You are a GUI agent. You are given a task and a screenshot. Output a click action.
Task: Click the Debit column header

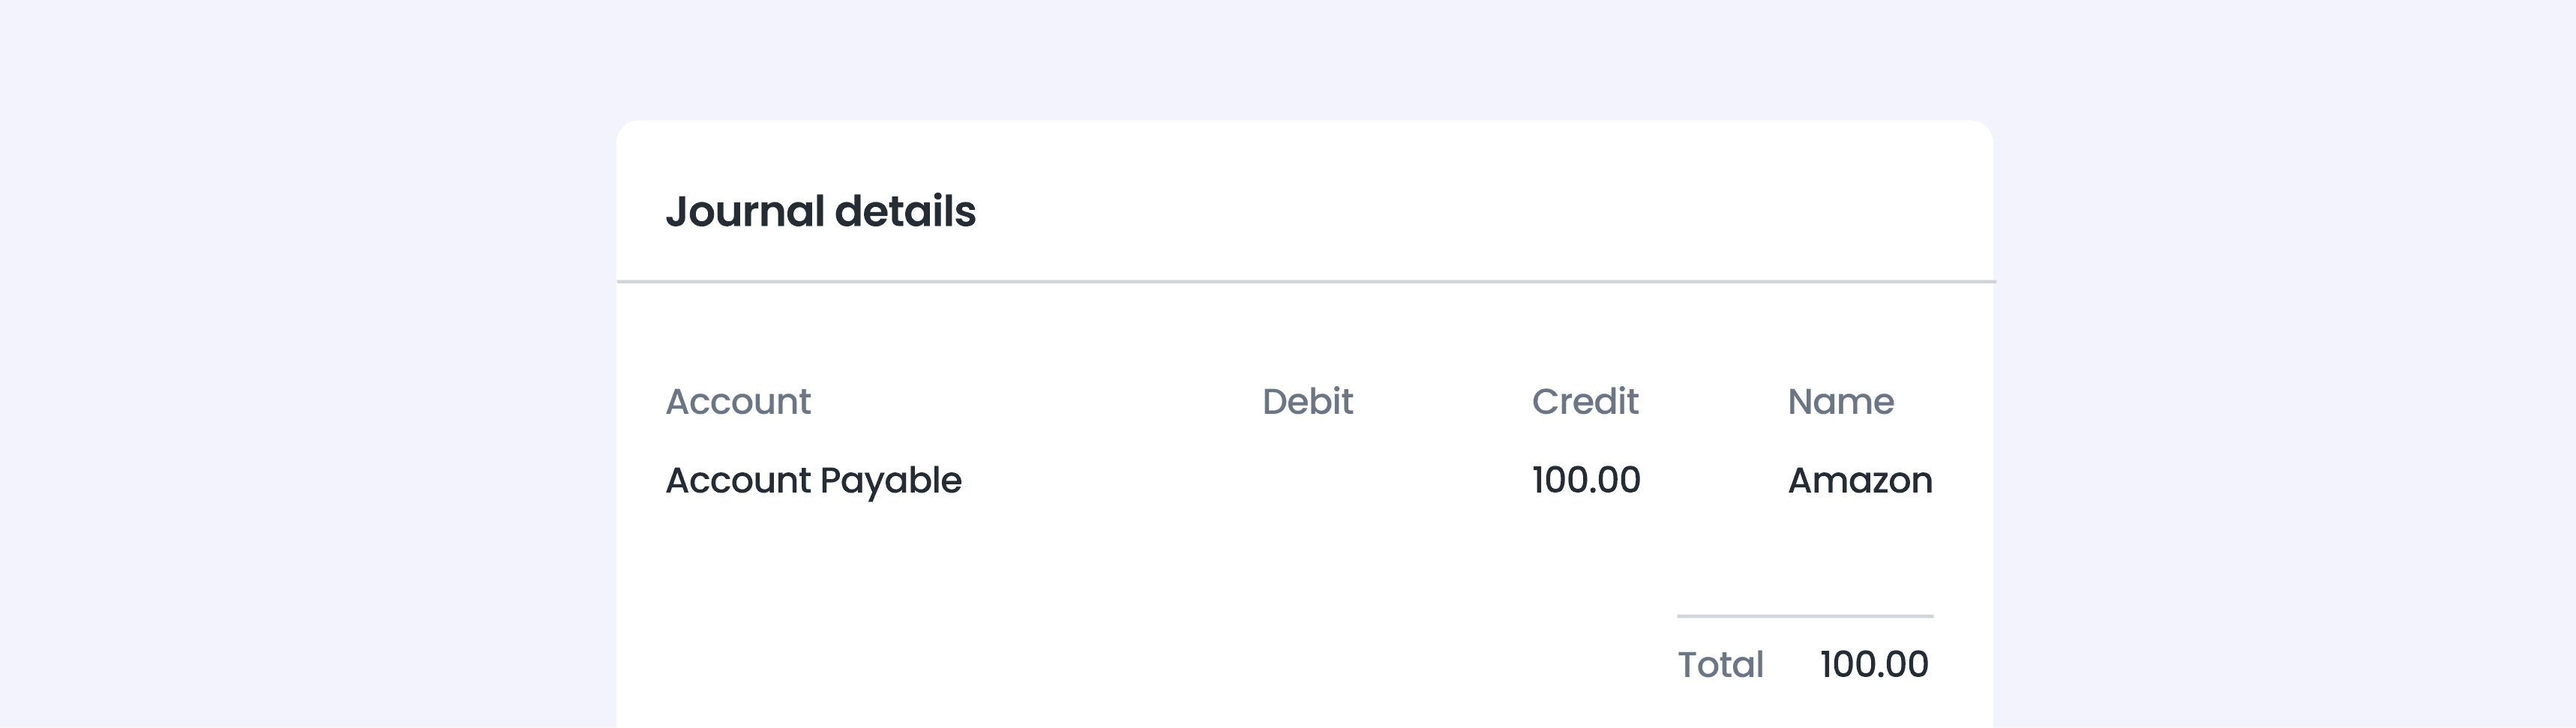pos(1307,402)
